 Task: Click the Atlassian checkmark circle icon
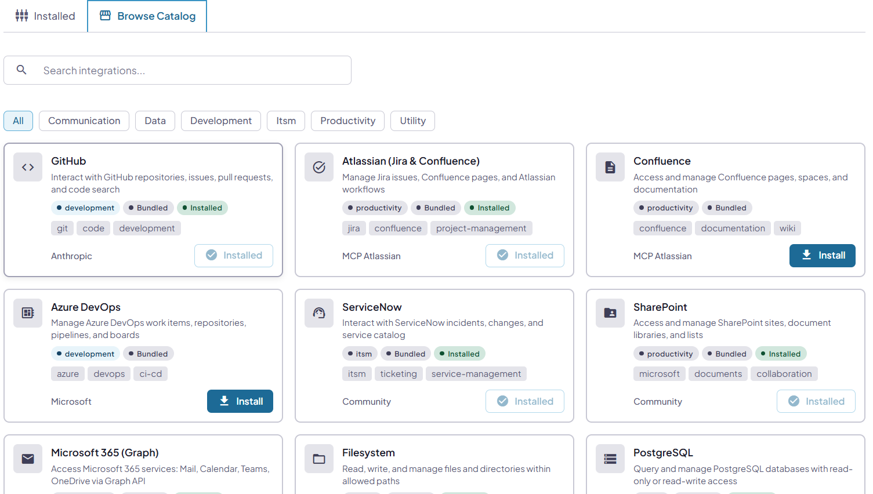[x=318, y=167]
